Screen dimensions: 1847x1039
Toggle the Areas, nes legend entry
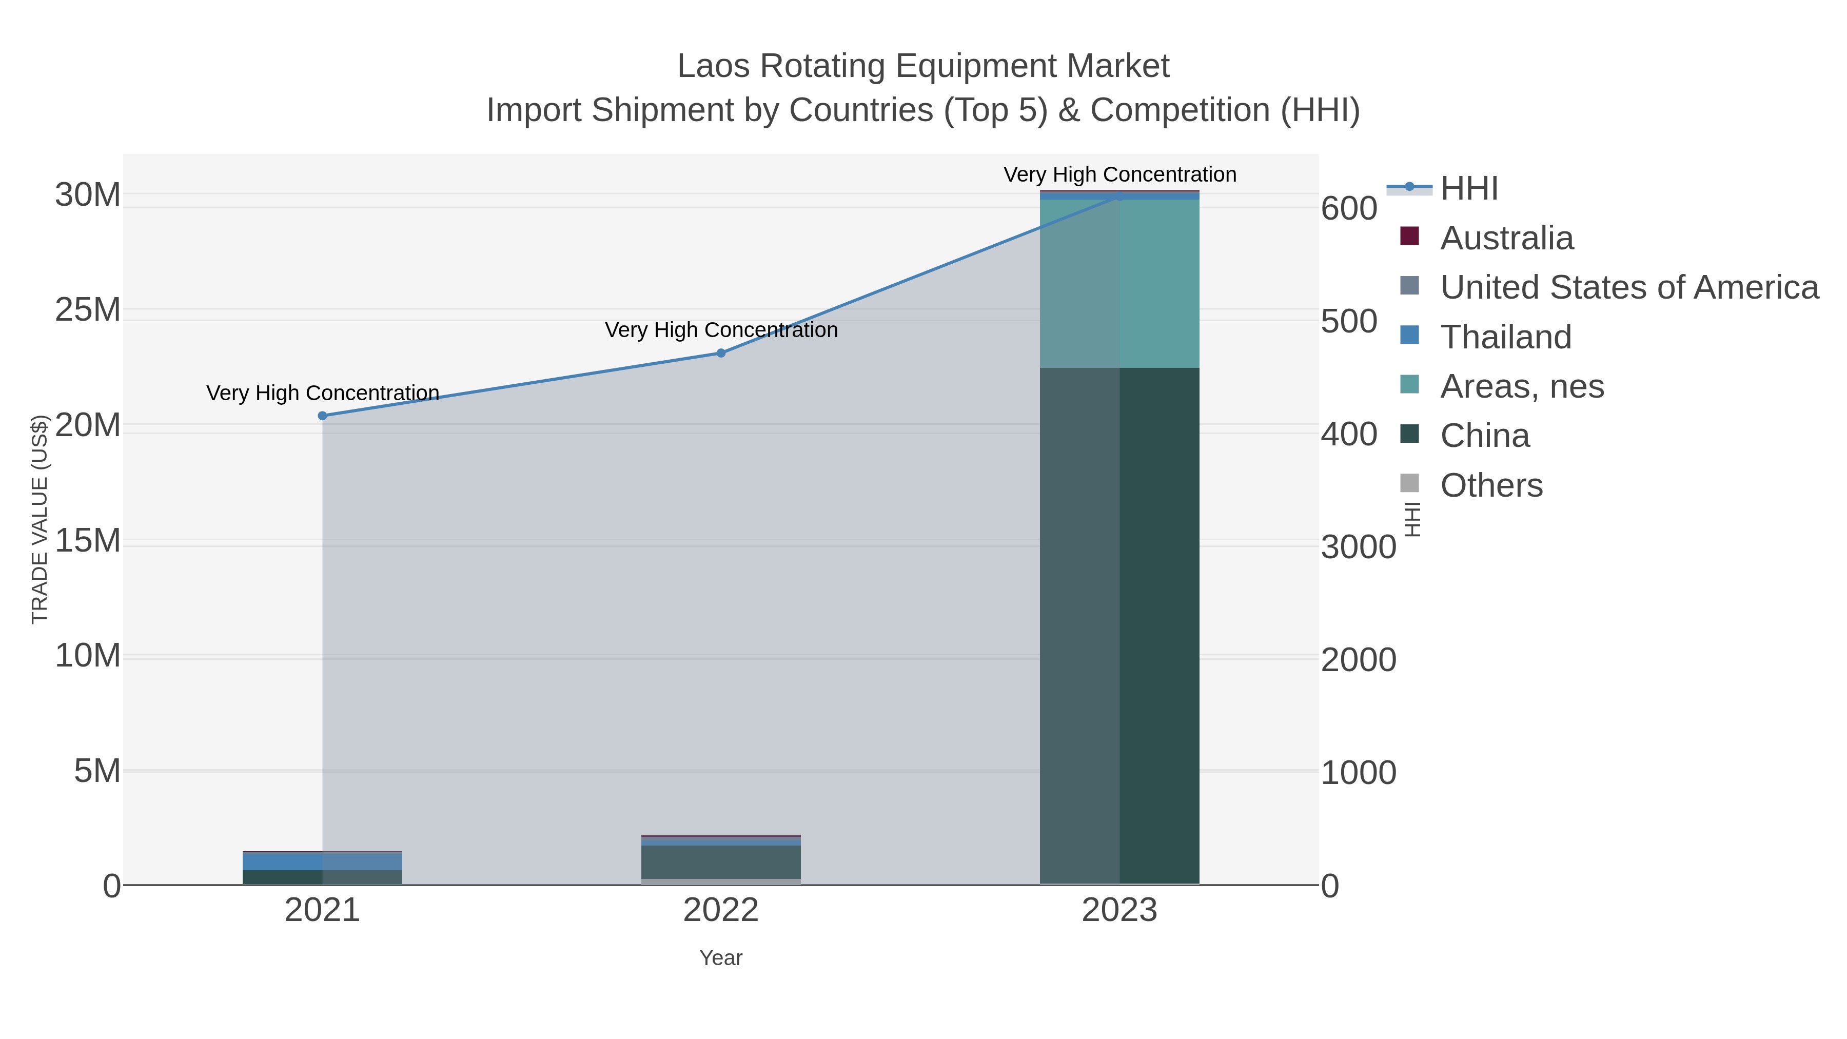coord(1501,386)
